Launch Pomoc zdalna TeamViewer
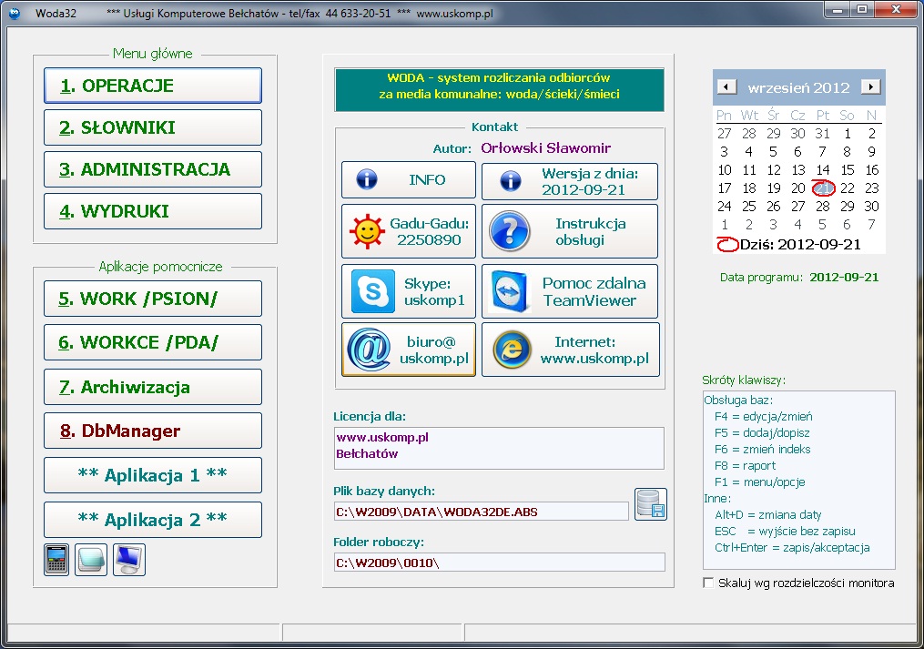The image size is (924, 649). (569, 291)
